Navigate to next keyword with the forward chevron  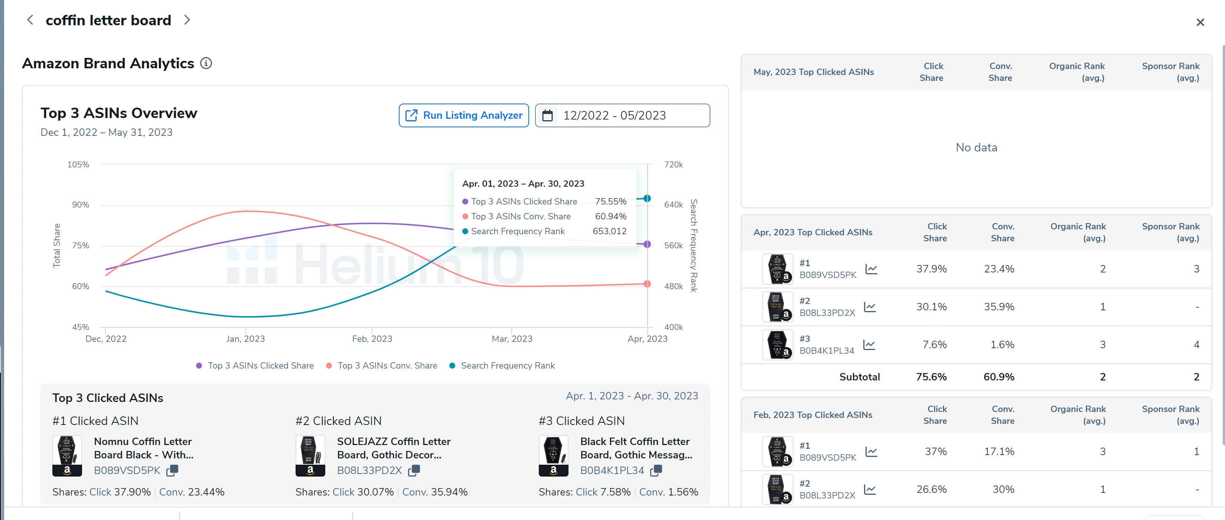(187, 20)
